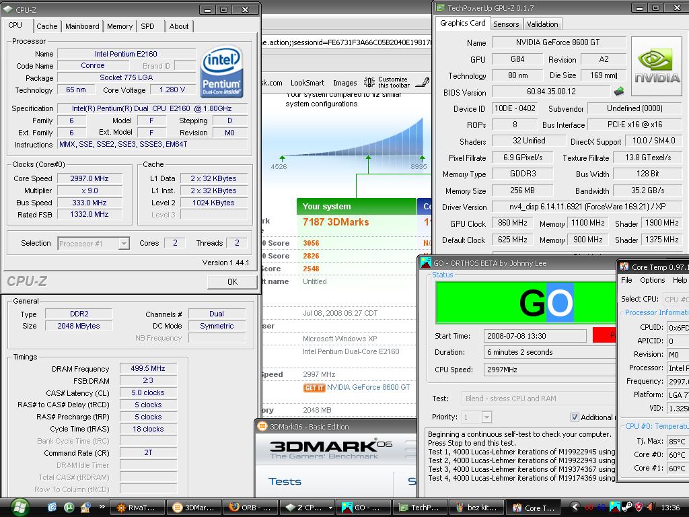Viewport: 689px width, 517px height.
Task: Click the ORTHOS Duration field
Action: 550,352
